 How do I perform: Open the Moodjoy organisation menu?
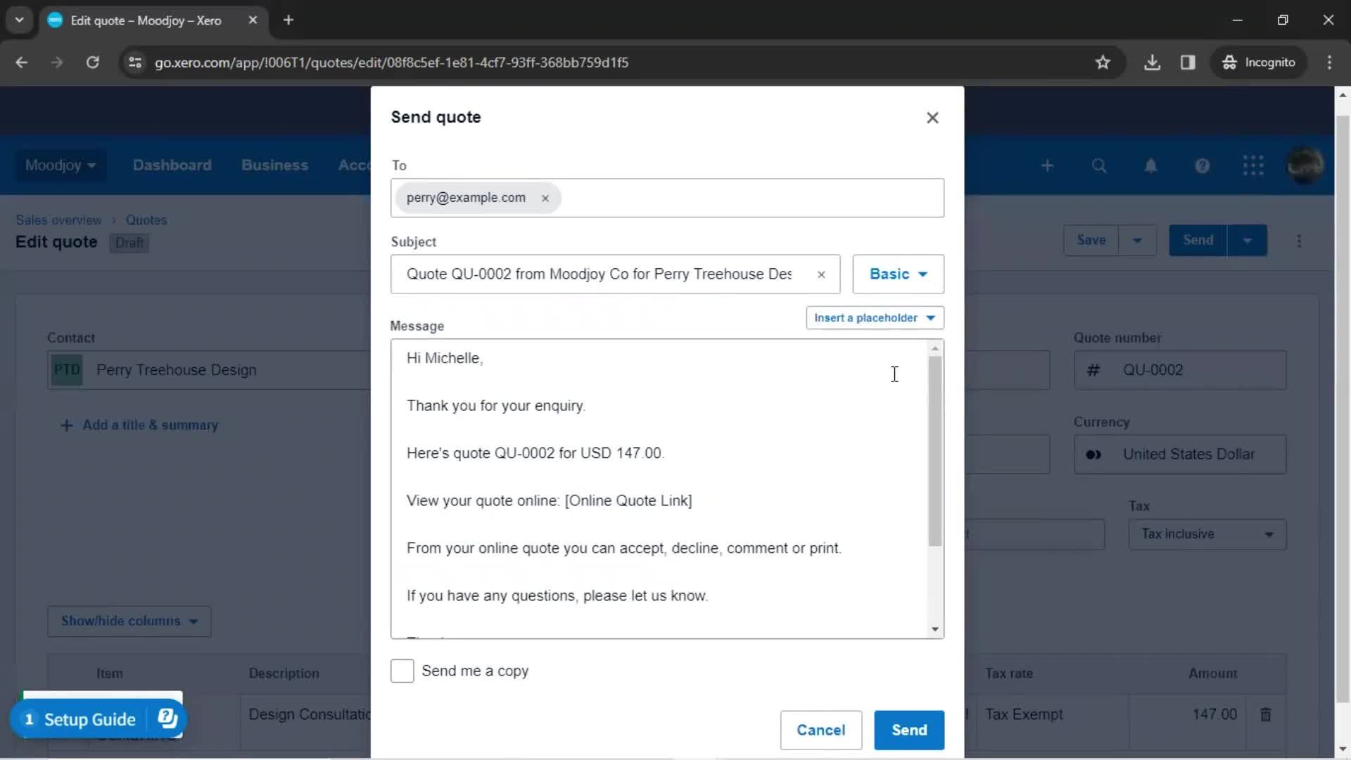pyautogui.click(x=61, y=165)
